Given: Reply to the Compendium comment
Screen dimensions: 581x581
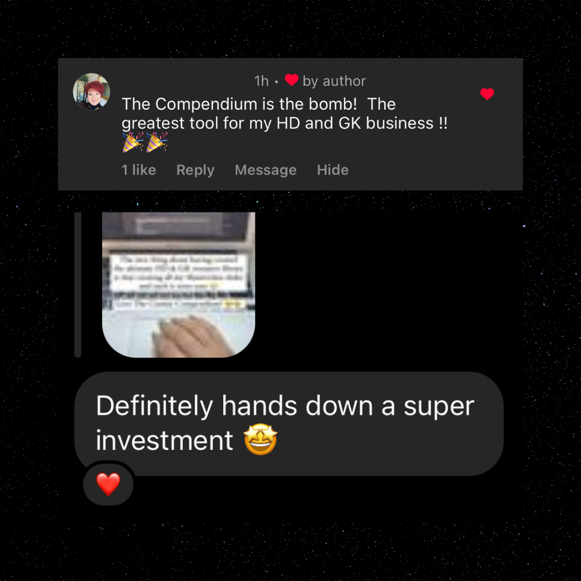Looking at the screenshot, I should 195,169.
